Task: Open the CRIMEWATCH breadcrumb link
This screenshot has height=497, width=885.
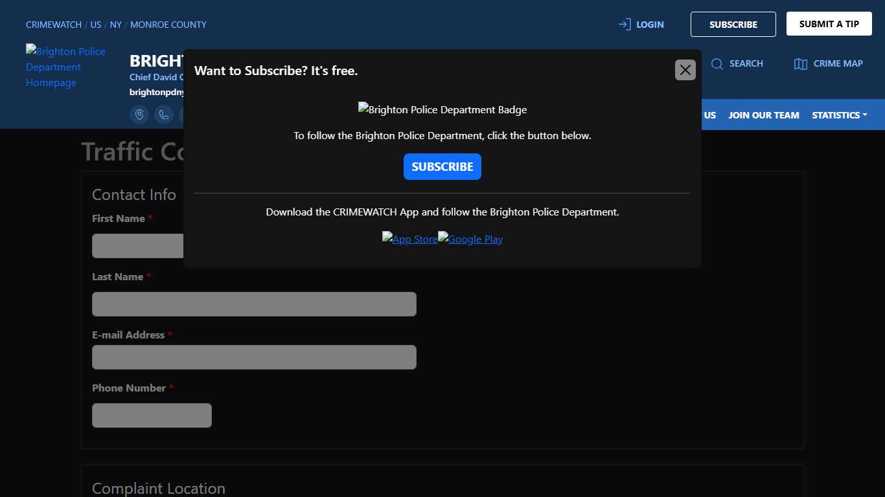Action: (54, 25)
